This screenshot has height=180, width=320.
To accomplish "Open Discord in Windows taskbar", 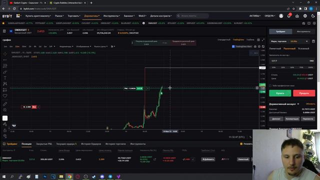I will coord(102,176).
